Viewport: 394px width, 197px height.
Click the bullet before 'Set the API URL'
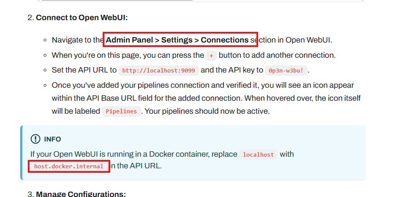click(x=46, y=70)
